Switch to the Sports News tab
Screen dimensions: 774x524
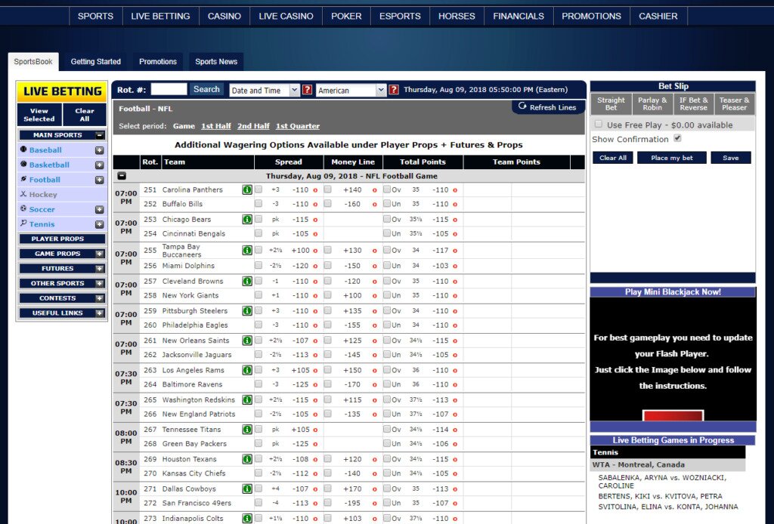pos(218,61)
